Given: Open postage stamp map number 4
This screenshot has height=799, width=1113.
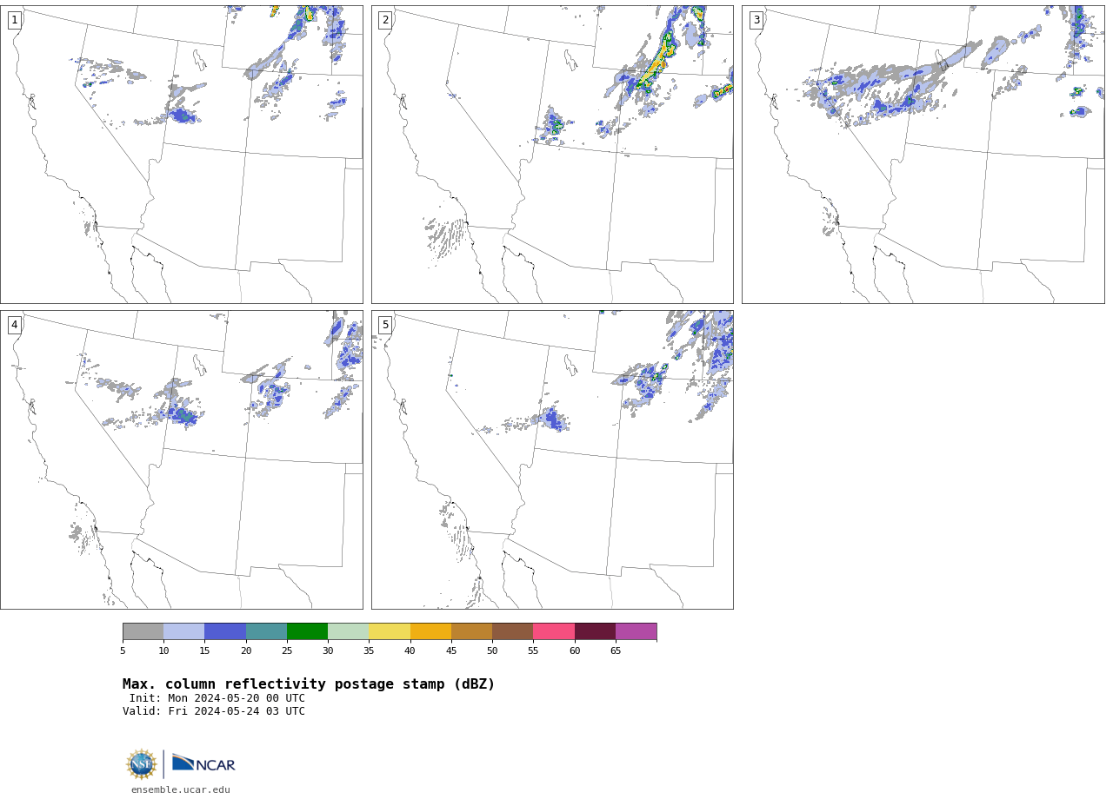Looking at the screenshot, I should click(182, 460).
